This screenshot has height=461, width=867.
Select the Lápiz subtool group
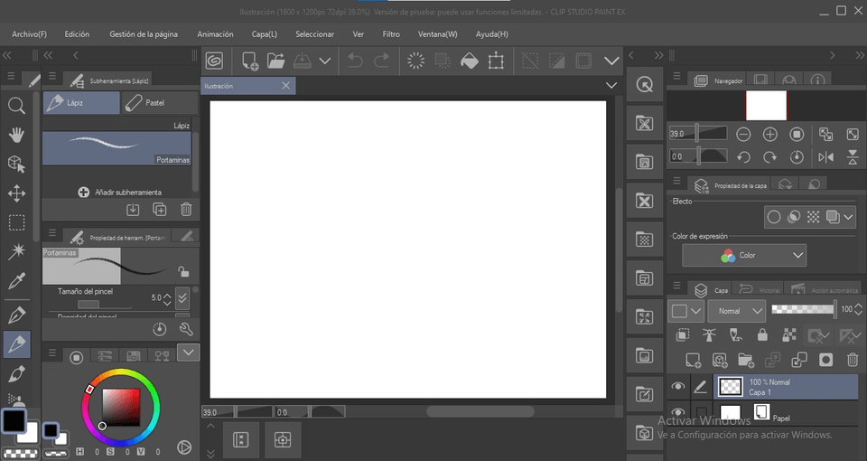pos(81,103)
